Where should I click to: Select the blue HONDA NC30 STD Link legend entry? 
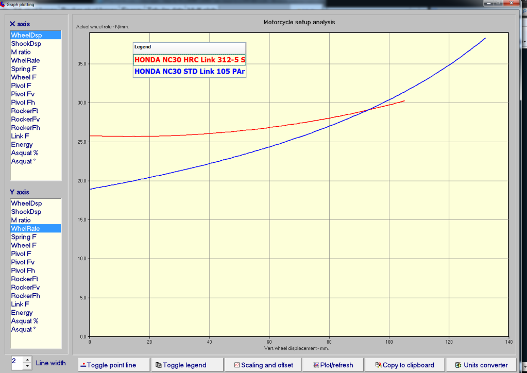tap(190, 71)
